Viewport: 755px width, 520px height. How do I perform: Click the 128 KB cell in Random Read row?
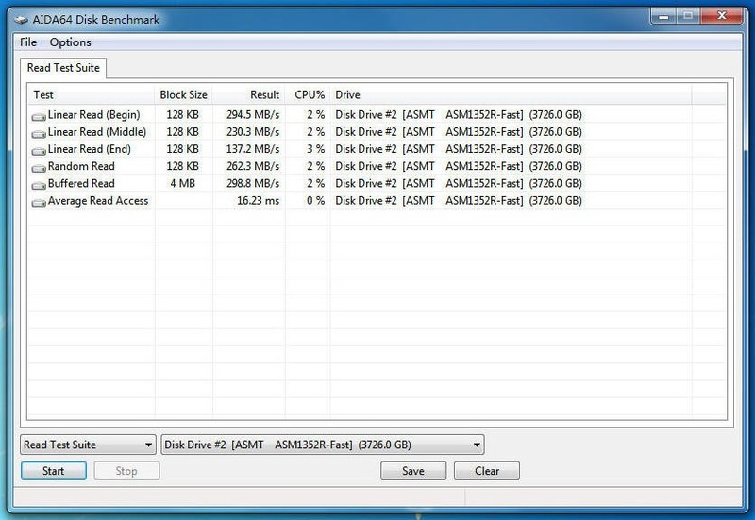[x=182, y=166]
